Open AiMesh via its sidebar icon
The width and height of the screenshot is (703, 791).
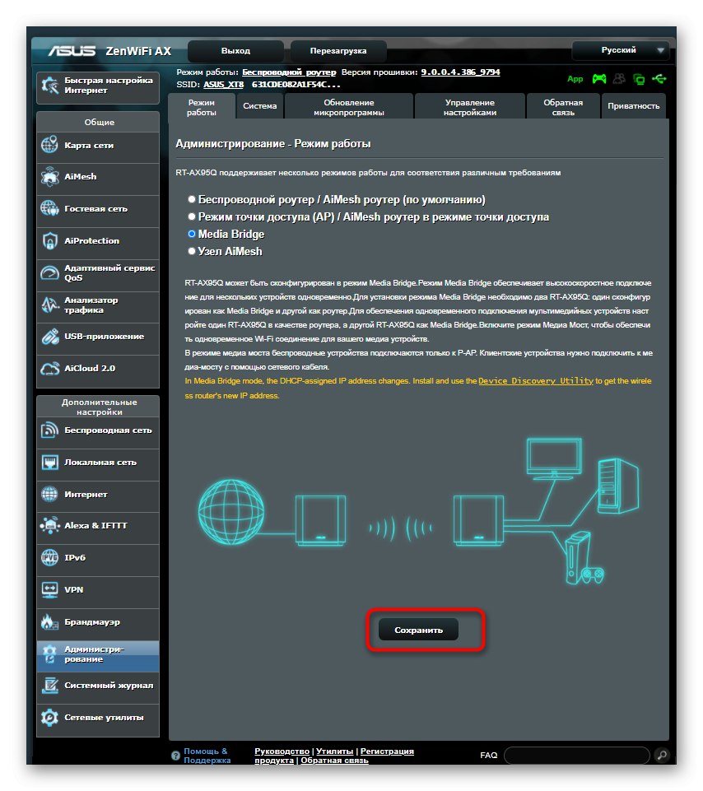tap(49, 177)
